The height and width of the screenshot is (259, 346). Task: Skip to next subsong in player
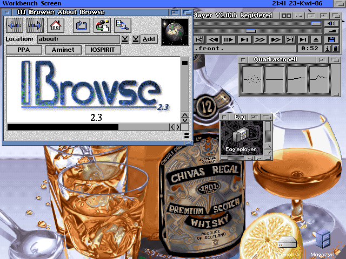[290, 39]
